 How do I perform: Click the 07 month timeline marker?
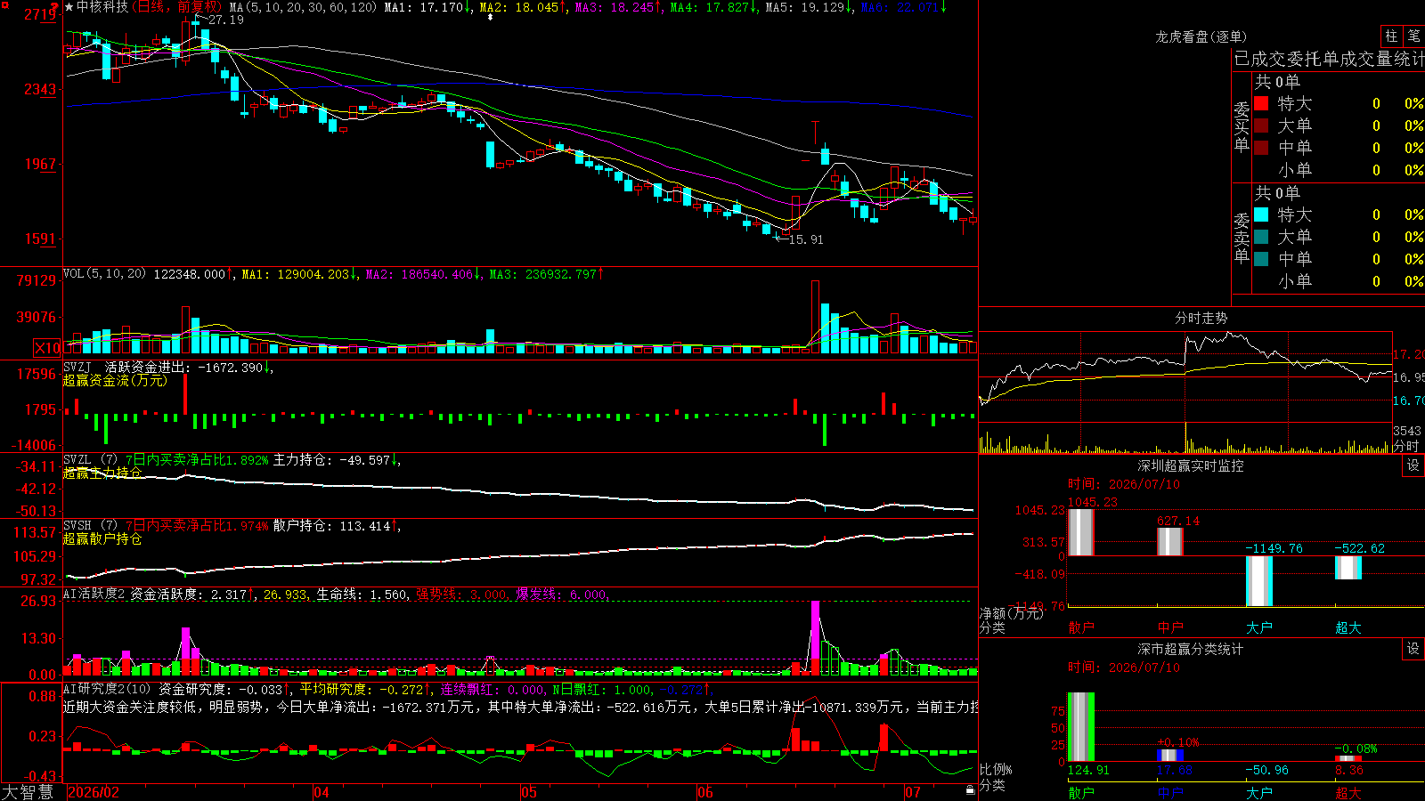[x=913, y=792]
